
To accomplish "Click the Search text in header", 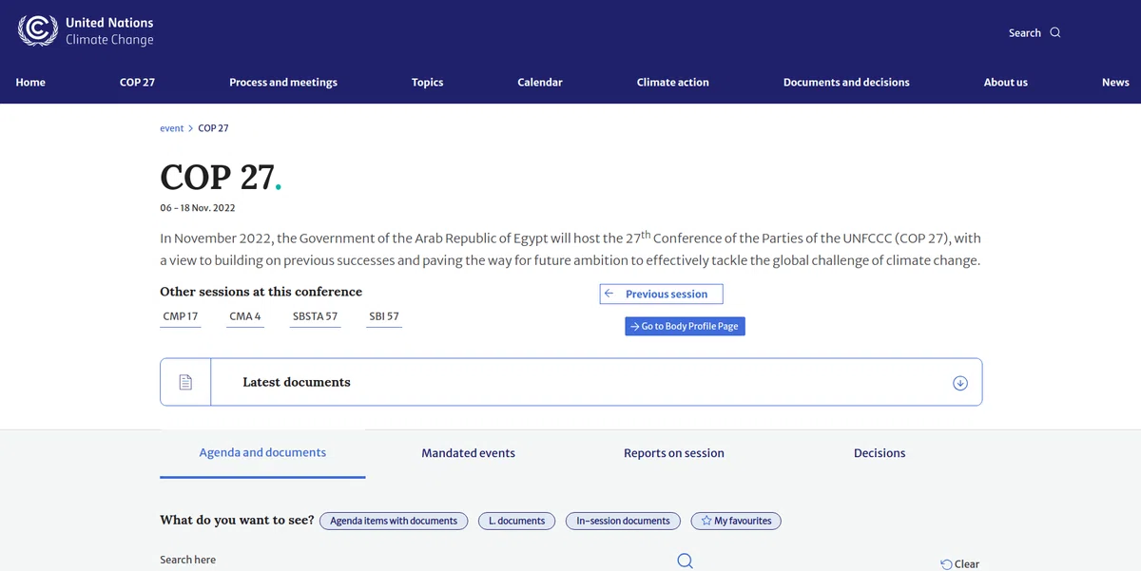I will pyautogui.click(x=1025, y=33).
